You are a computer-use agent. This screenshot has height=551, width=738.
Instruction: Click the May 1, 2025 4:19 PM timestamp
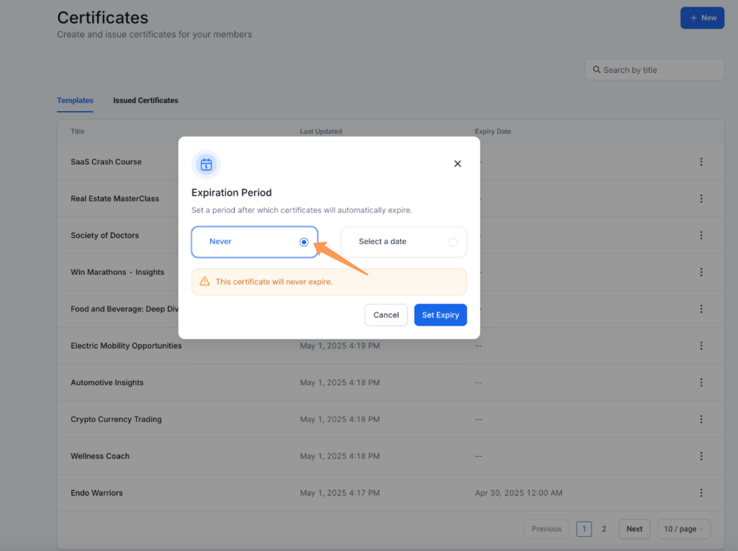pyautogui.click(x=340, y=345)
